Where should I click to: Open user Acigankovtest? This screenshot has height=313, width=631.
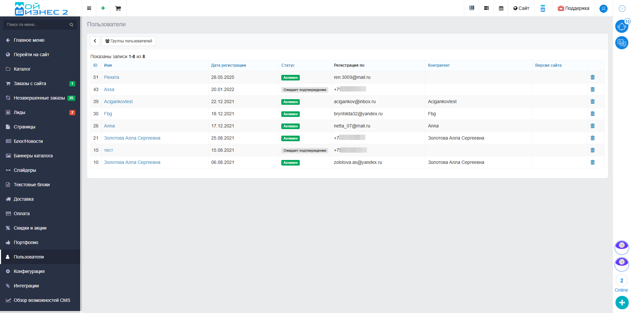[118, 101]
